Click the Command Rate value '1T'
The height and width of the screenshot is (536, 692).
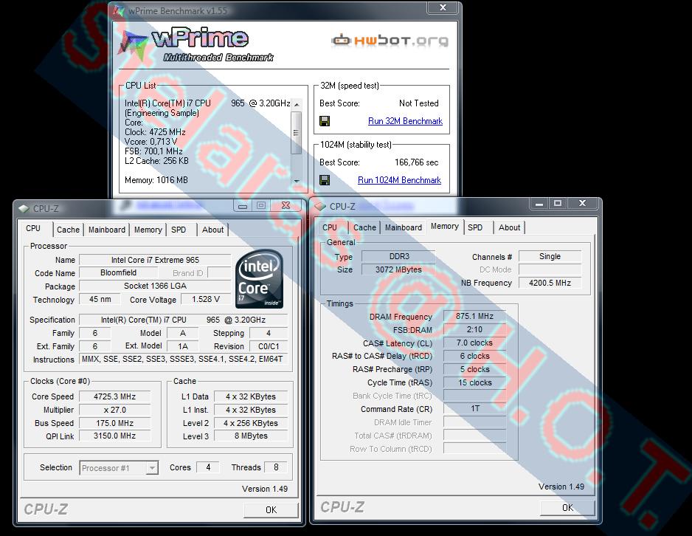tap(475, 409)
